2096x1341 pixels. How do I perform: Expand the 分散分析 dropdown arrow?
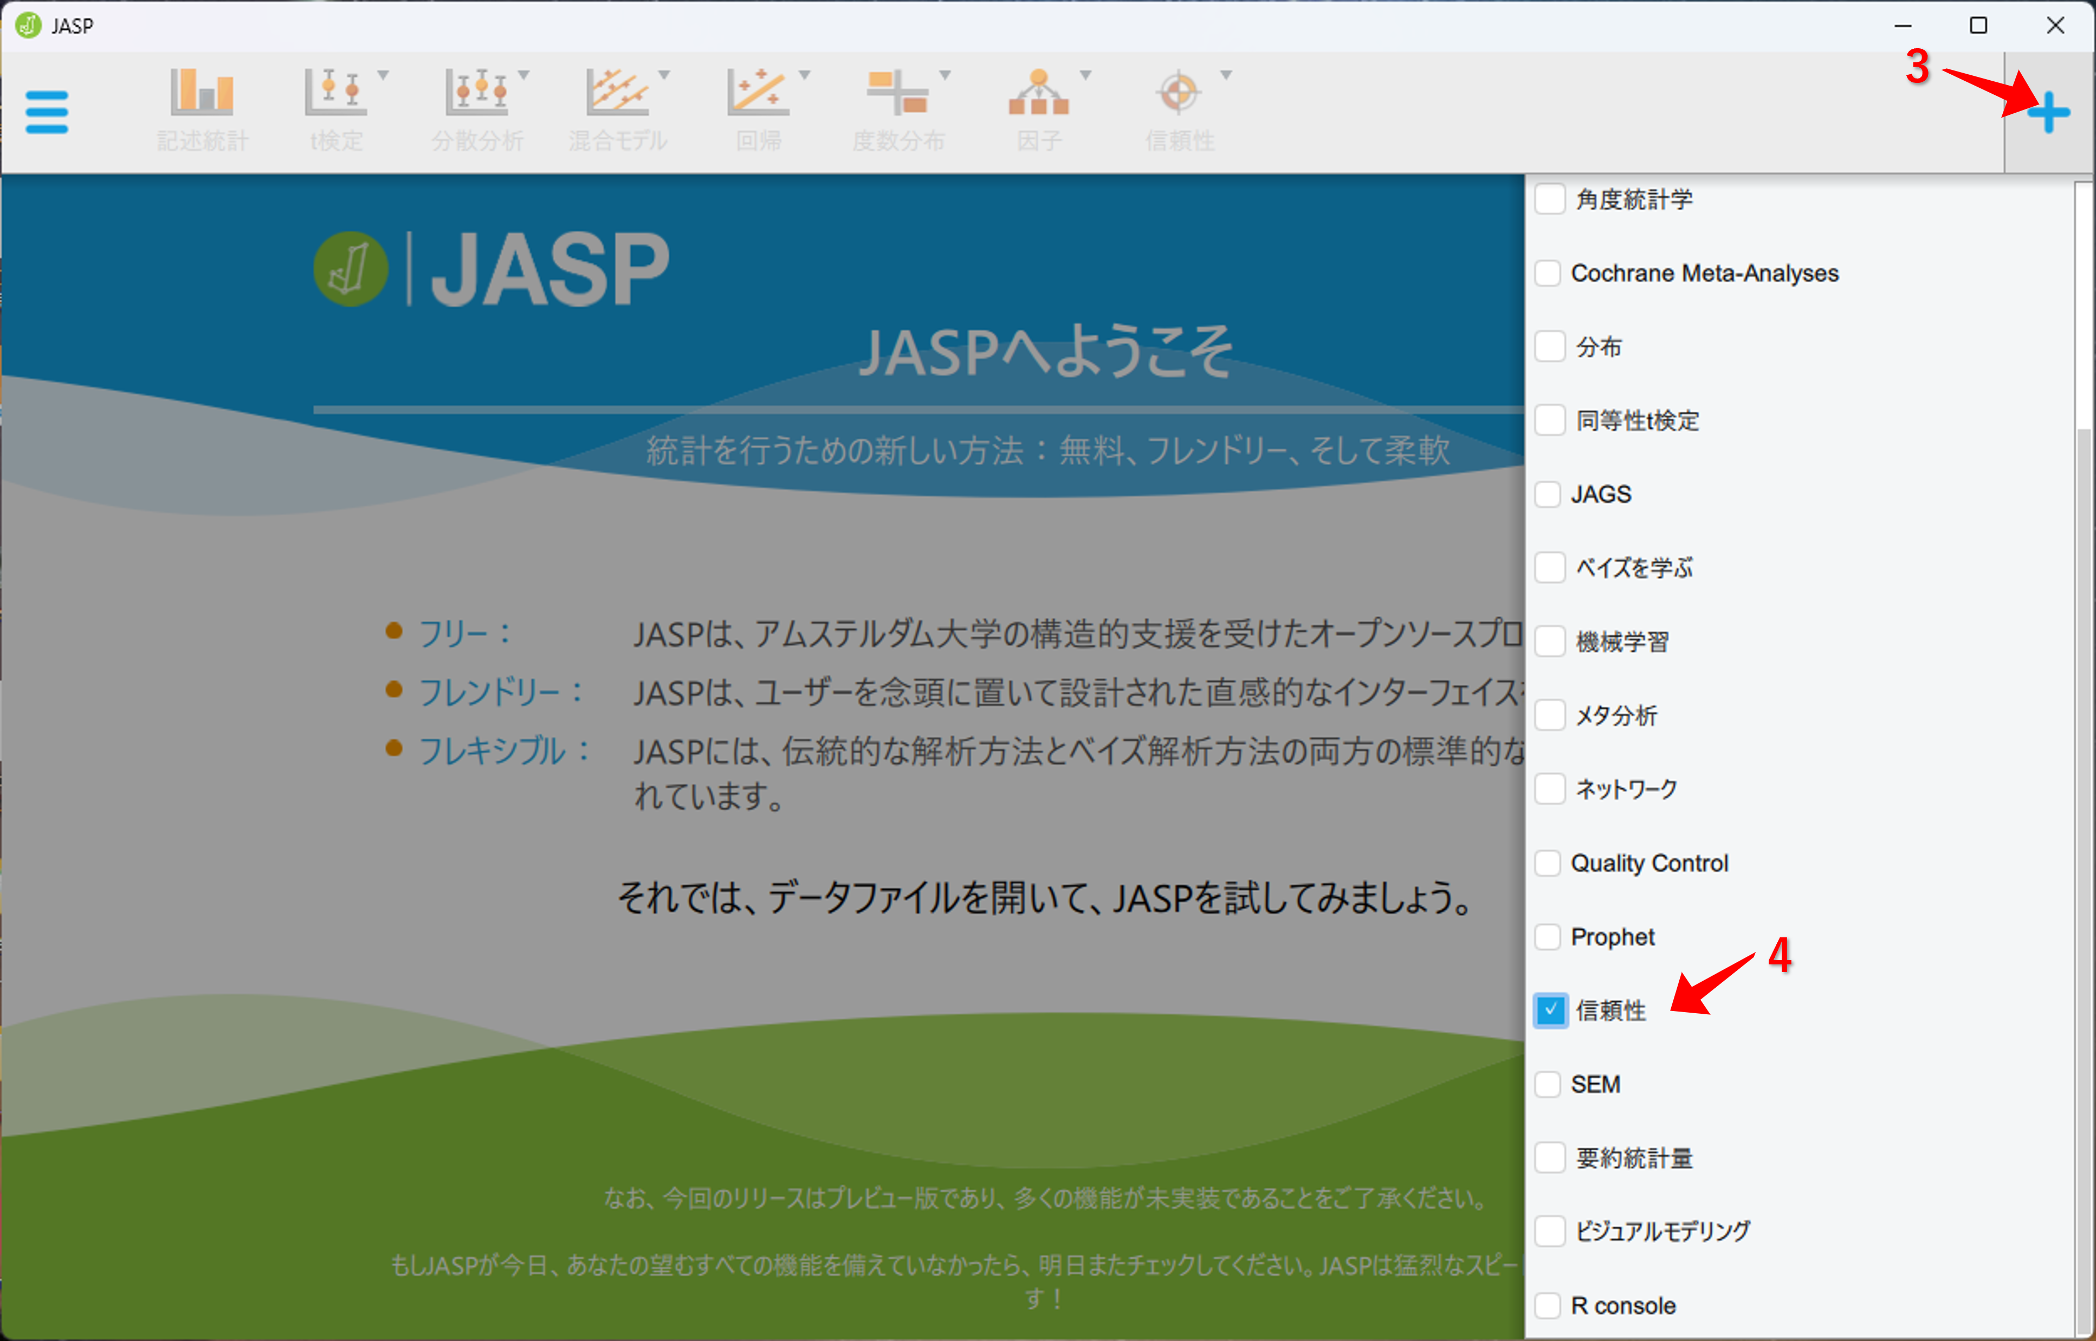(x=523, y=75)
